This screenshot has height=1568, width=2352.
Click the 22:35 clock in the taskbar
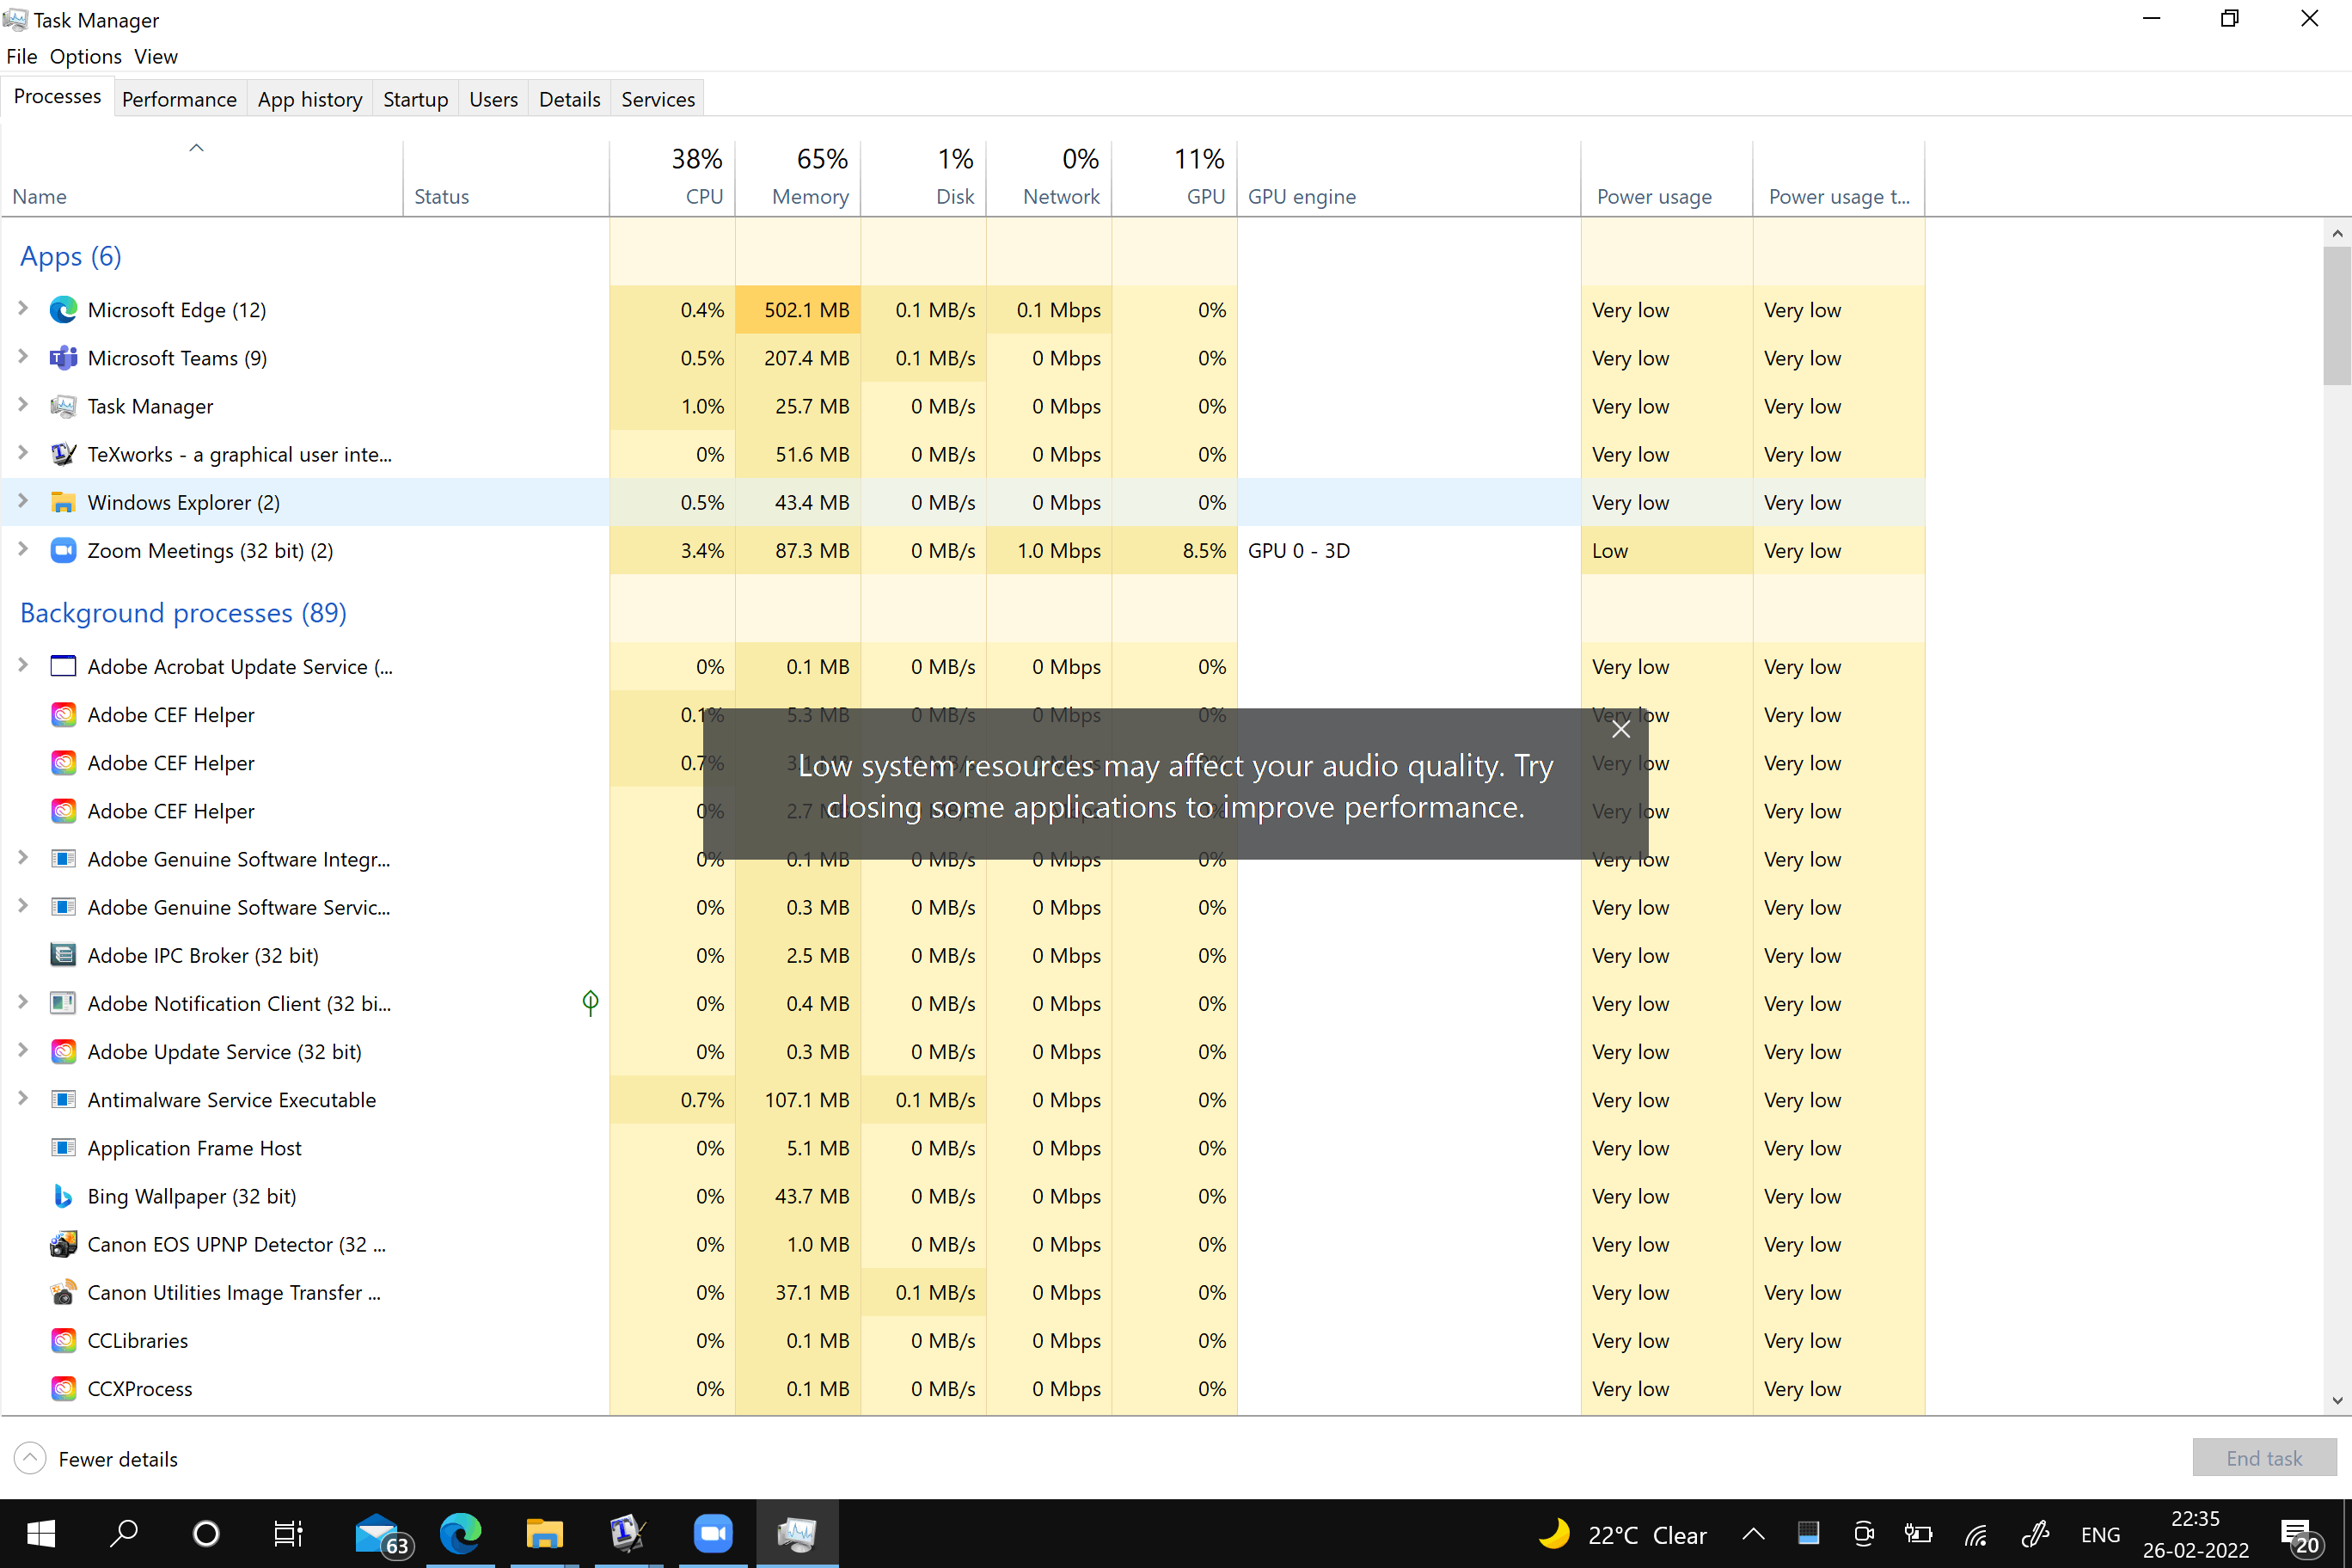coord(2195,1519)
